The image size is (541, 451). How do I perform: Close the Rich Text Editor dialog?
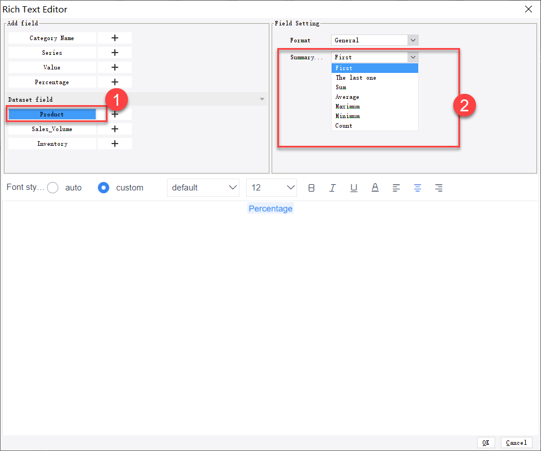tap(528, 9)
